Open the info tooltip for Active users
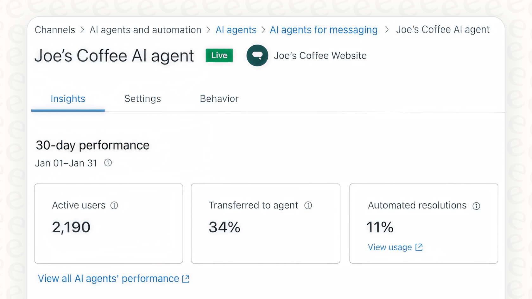Screen dimensions: 532x299 click(x=114, y=205)
